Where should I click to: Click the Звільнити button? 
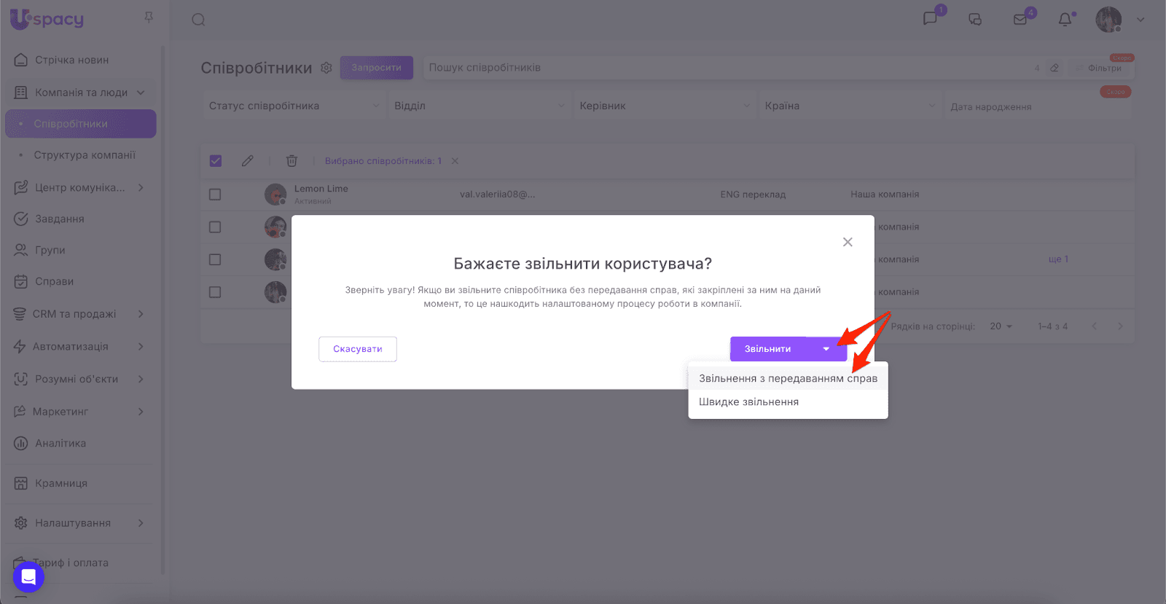point(768,349)
